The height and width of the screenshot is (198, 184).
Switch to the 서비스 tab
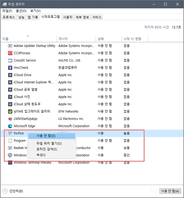tap(97, 17)
